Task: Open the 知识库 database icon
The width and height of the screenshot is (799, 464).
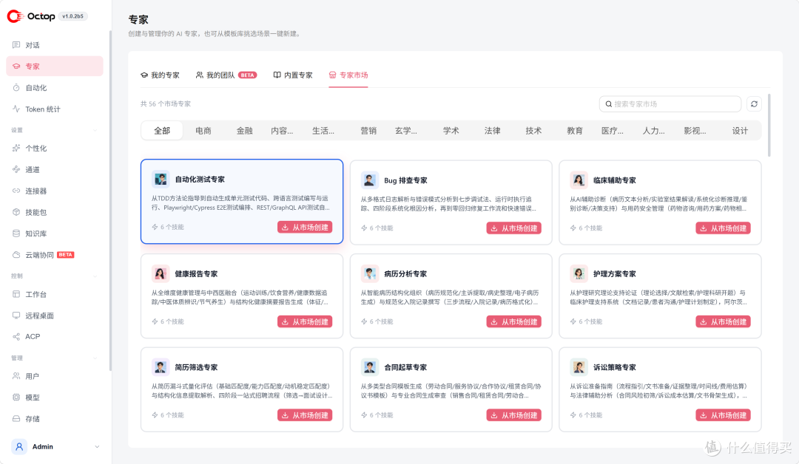Action: [16, 233]
